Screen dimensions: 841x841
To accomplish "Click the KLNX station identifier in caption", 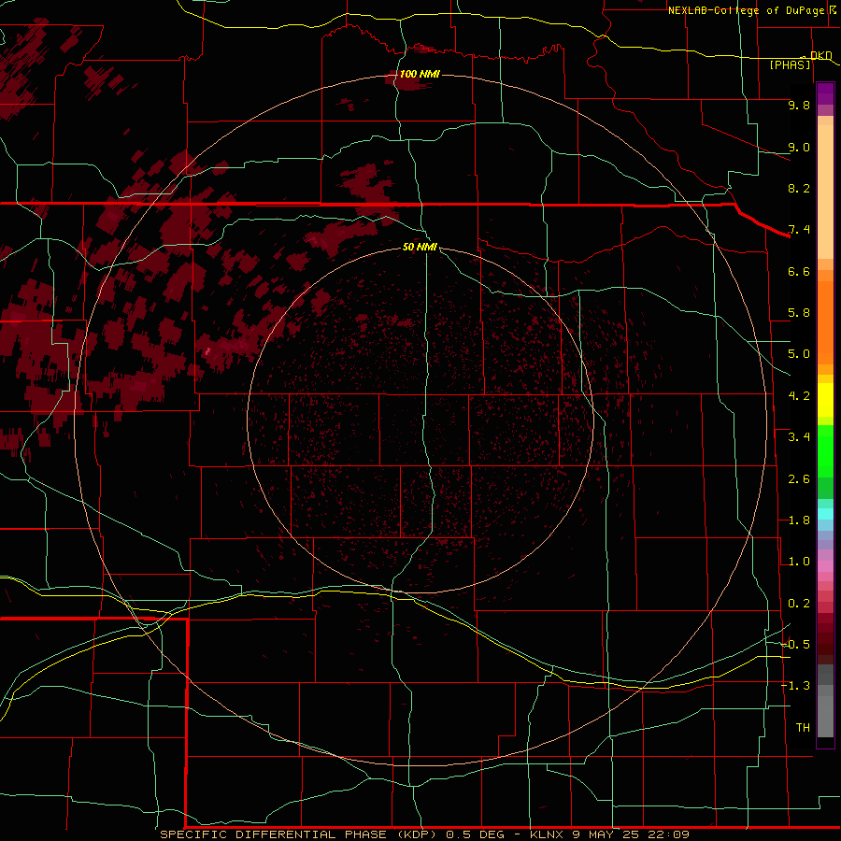I will [x=547, y=834].
